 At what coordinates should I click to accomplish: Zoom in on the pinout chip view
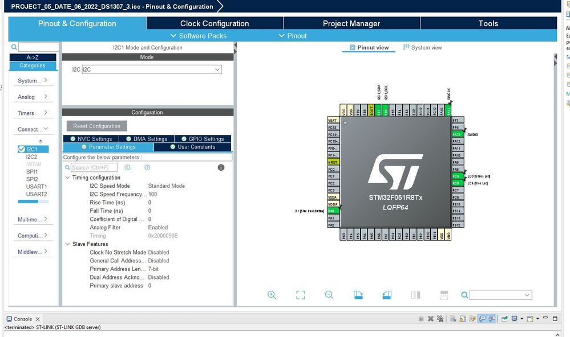(x=272, y=295)
